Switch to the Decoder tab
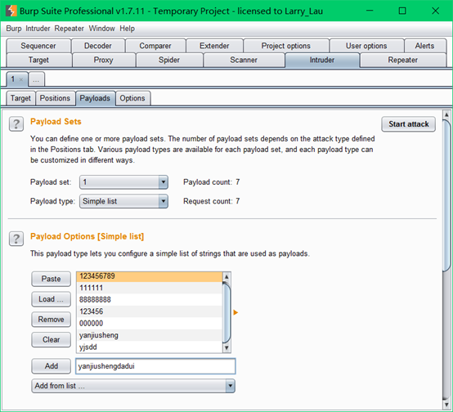 pos(98,46)
